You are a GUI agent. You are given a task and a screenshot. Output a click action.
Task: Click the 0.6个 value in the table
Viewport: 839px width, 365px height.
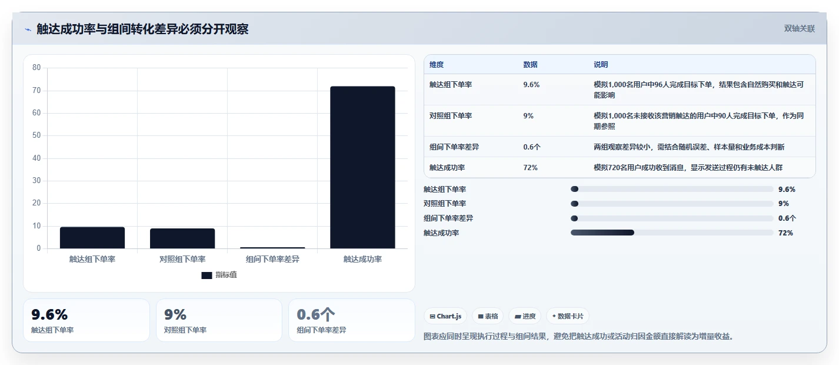[531, 147]
